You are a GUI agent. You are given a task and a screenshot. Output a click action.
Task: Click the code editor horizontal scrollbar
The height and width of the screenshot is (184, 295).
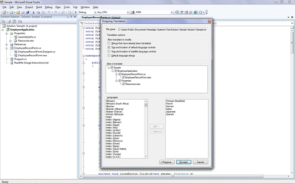172,176
